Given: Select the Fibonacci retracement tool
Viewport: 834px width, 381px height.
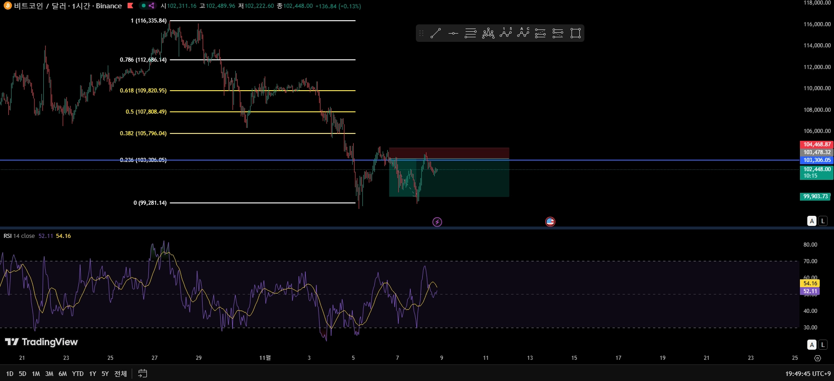Looking at the screenshot, I should [x=471, y=33].
